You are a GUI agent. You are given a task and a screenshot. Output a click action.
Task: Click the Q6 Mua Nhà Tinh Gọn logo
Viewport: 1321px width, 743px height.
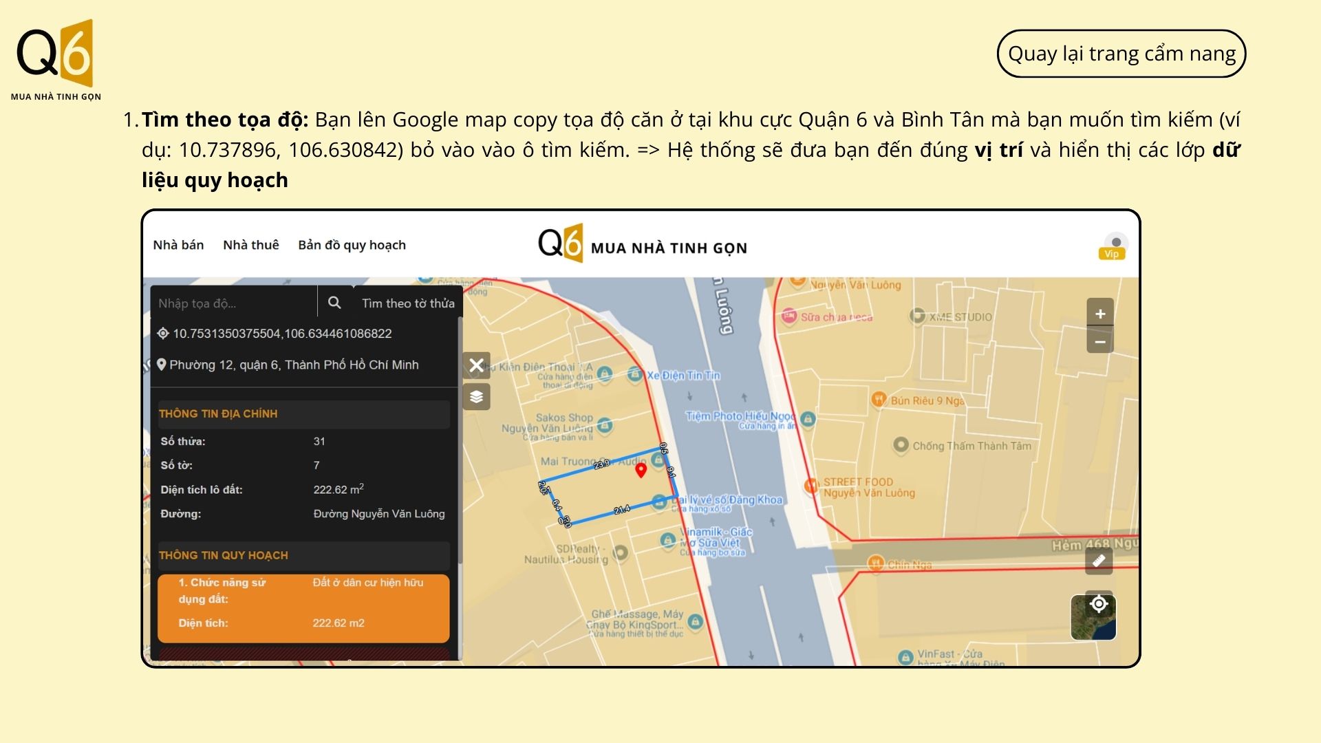coord(56,61)
